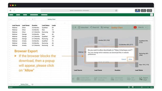The width and height of the screenshot is (162, 91).
Task: Add a new sheet with plus icon
Action: (x=32, y=84)
